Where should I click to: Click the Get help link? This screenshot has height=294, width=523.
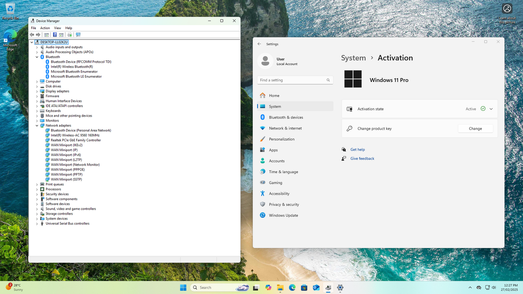(358, 150)
